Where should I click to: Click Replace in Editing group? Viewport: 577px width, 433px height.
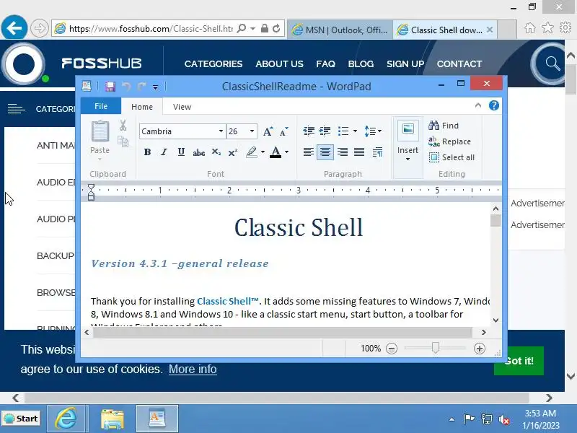pyautogui.click(x=449, y=141)
